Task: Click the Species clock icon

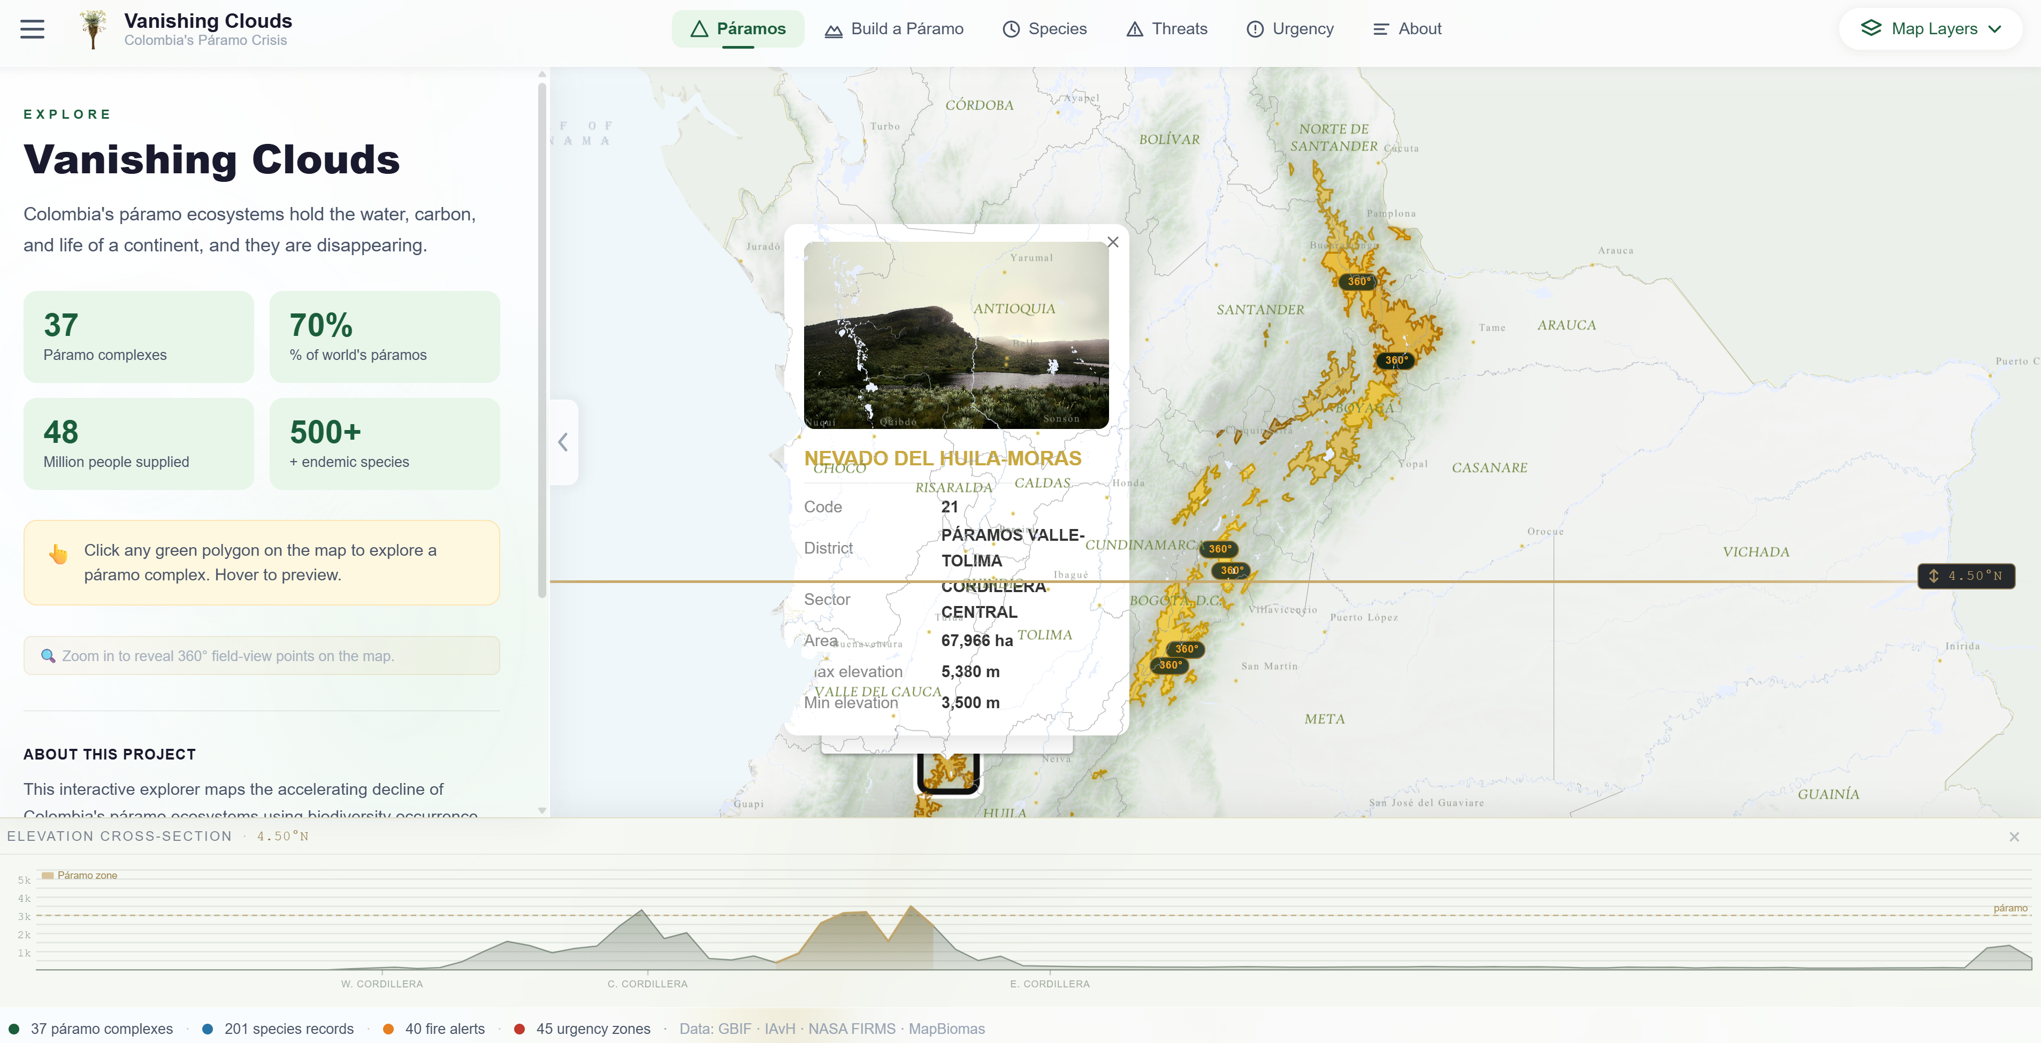Action: (1011, 29)
